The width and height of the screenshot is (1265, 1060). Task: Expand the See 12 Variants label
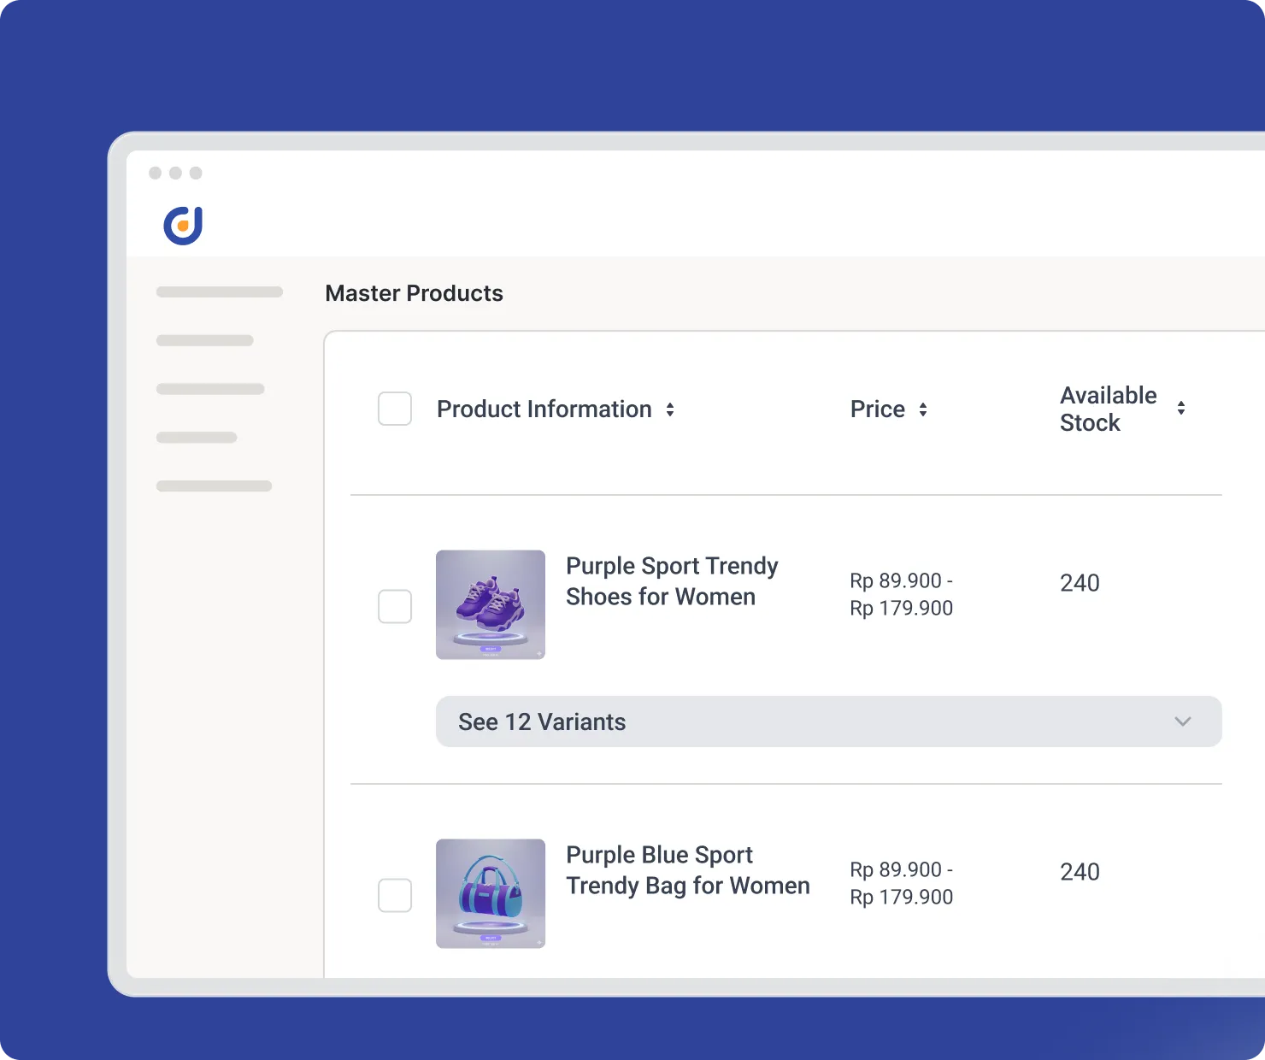tap(542, 722)
